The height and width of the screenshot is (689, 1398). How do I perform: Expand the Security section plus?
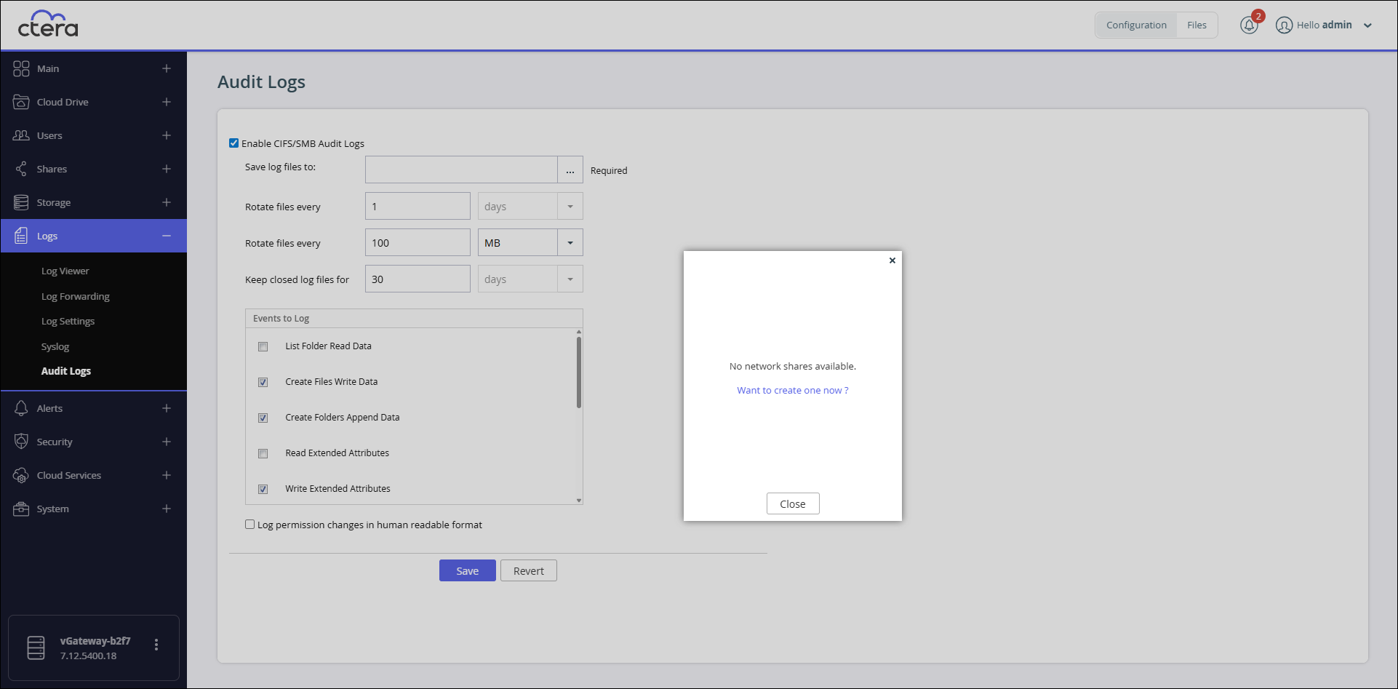167,442
